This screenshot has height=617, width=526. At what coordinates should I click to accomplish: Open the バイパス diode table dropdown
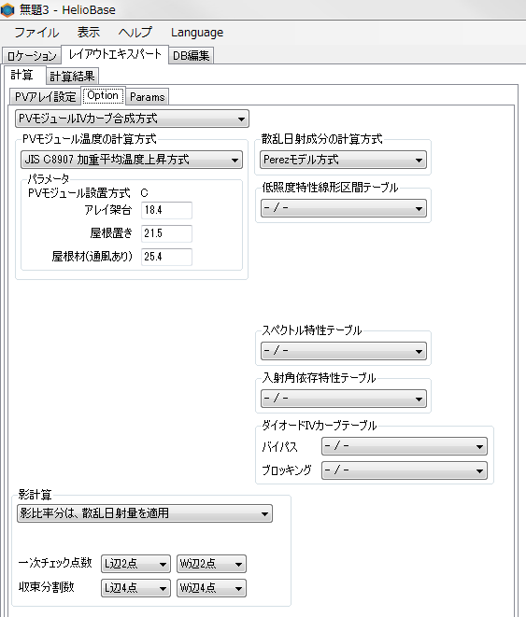coord(405,446)
